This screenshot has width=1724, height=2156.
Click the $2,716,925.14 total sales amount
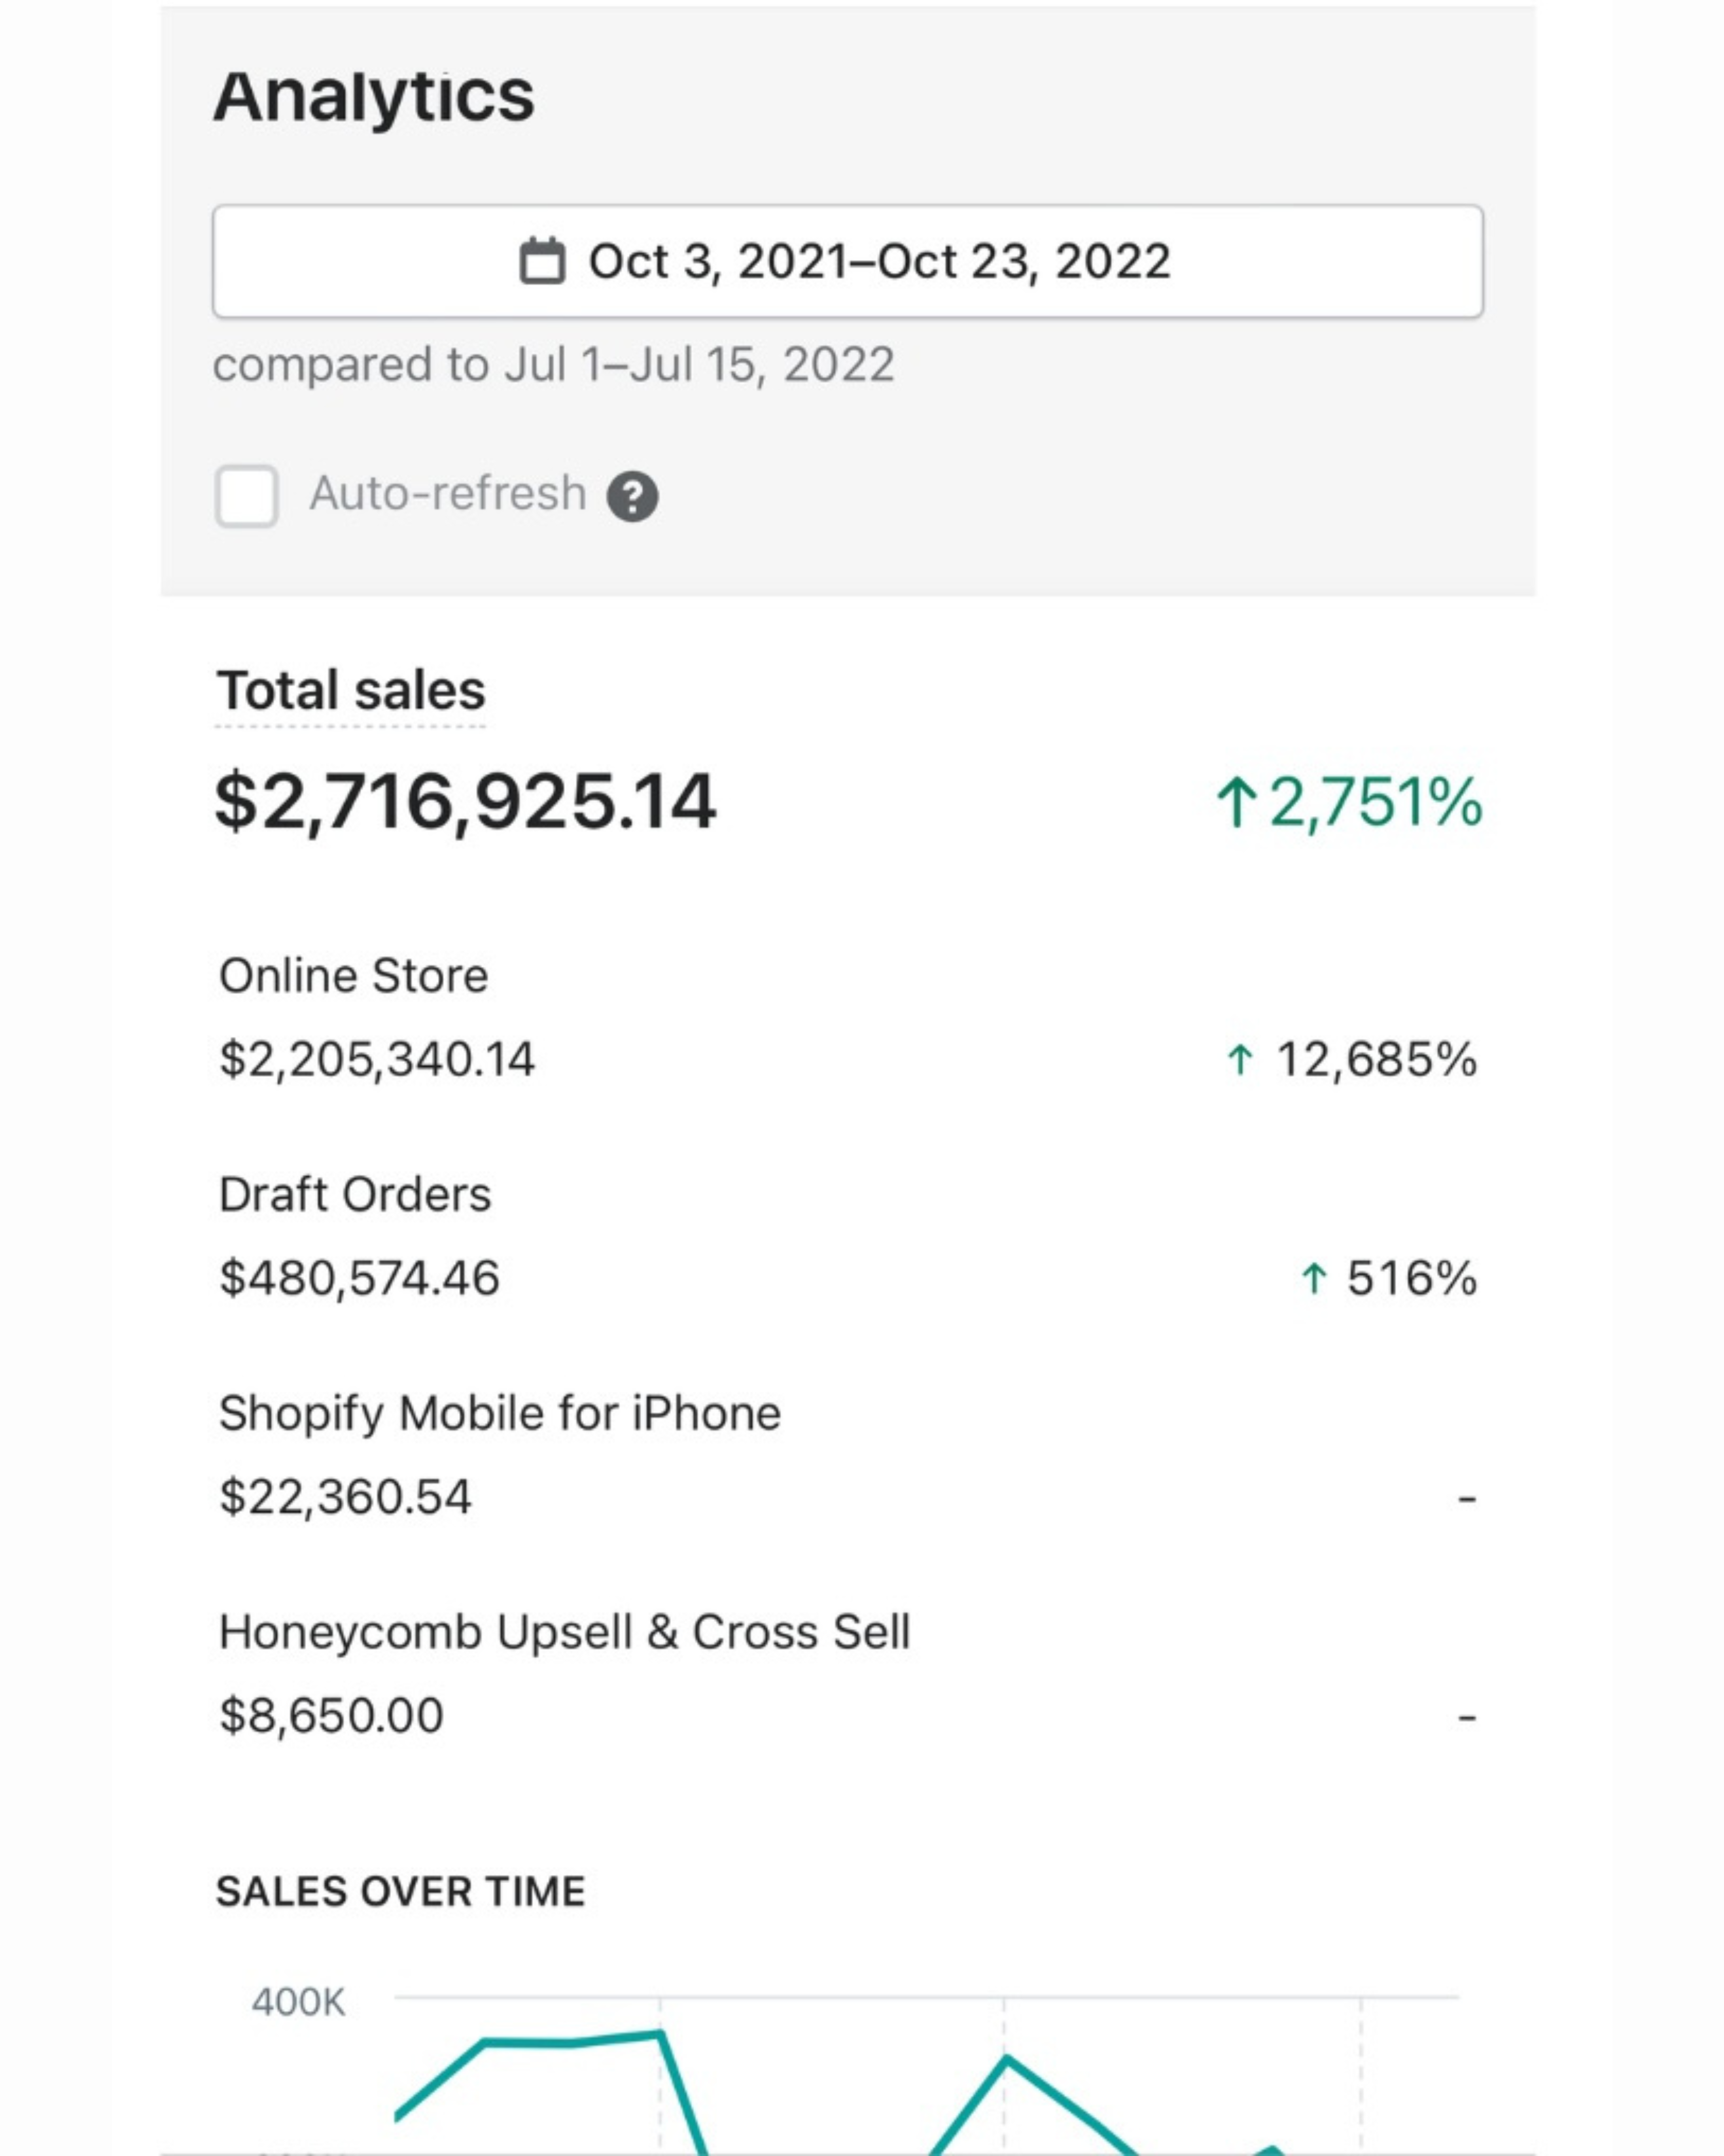[465, 803]
